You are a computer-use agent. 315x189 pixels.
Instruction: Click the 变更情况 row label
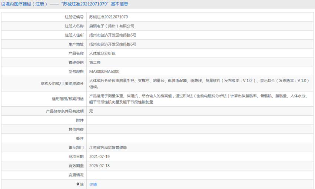76,175
